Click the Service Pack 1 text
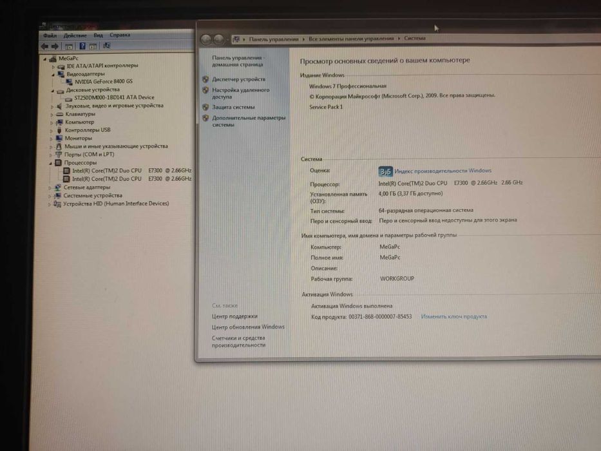Screen dimensions: 601x451 326,107
